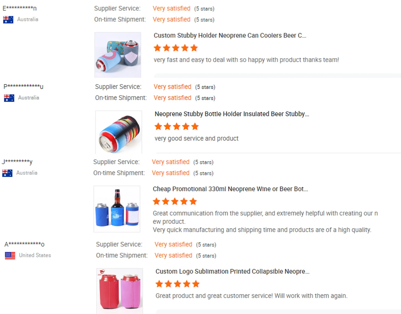Open the Custom Stubby Holder Neoprene Can Coolers link
The height and width of the screenshot is (314, 401).
(x=230, y=36)
